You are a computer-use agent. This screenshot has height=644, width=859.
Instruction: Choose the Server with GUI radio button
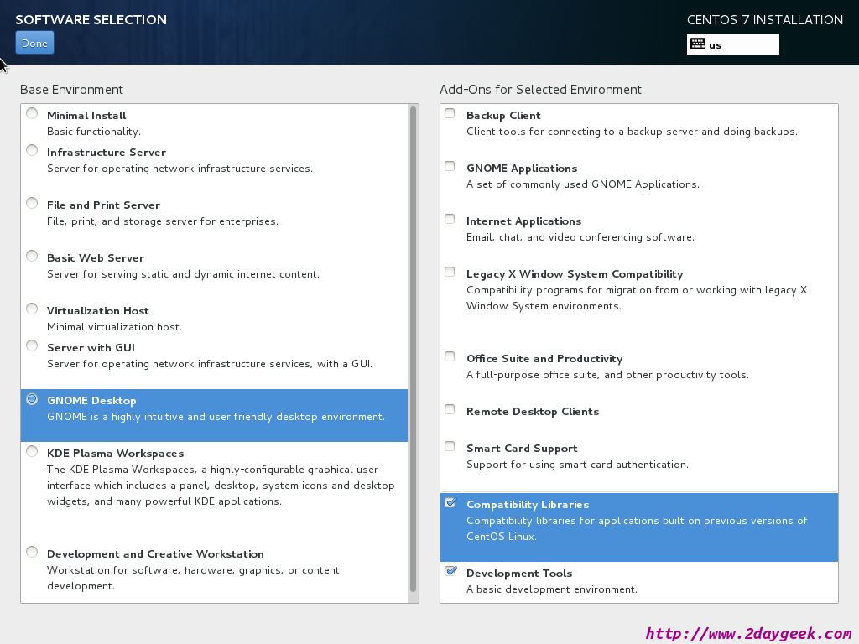click(x=33, y=345)
